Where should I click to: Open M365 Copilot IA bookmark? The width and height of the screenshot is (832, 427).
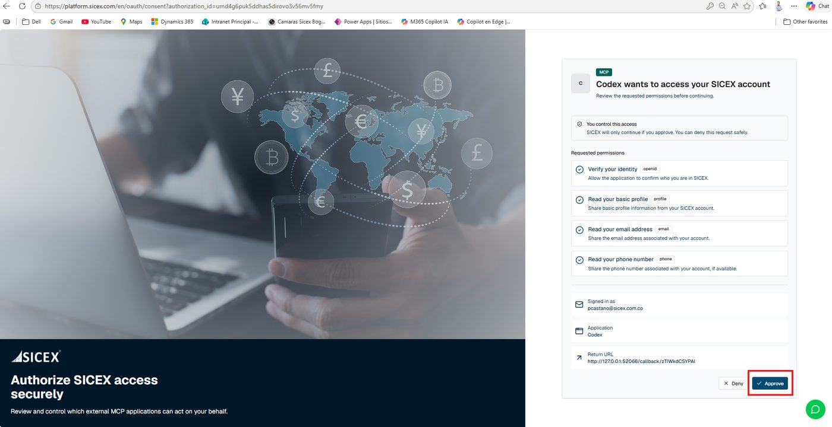pyautogui.click(x=424, y=21)
